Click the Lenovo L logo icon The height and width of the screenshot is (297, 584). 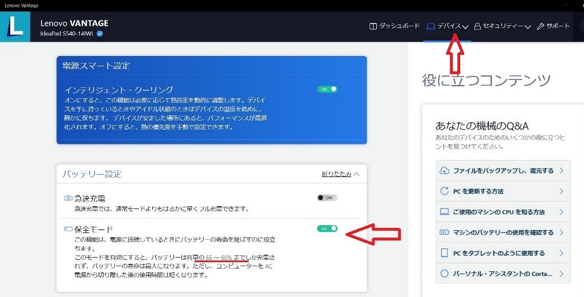click(x=15, y=26)
